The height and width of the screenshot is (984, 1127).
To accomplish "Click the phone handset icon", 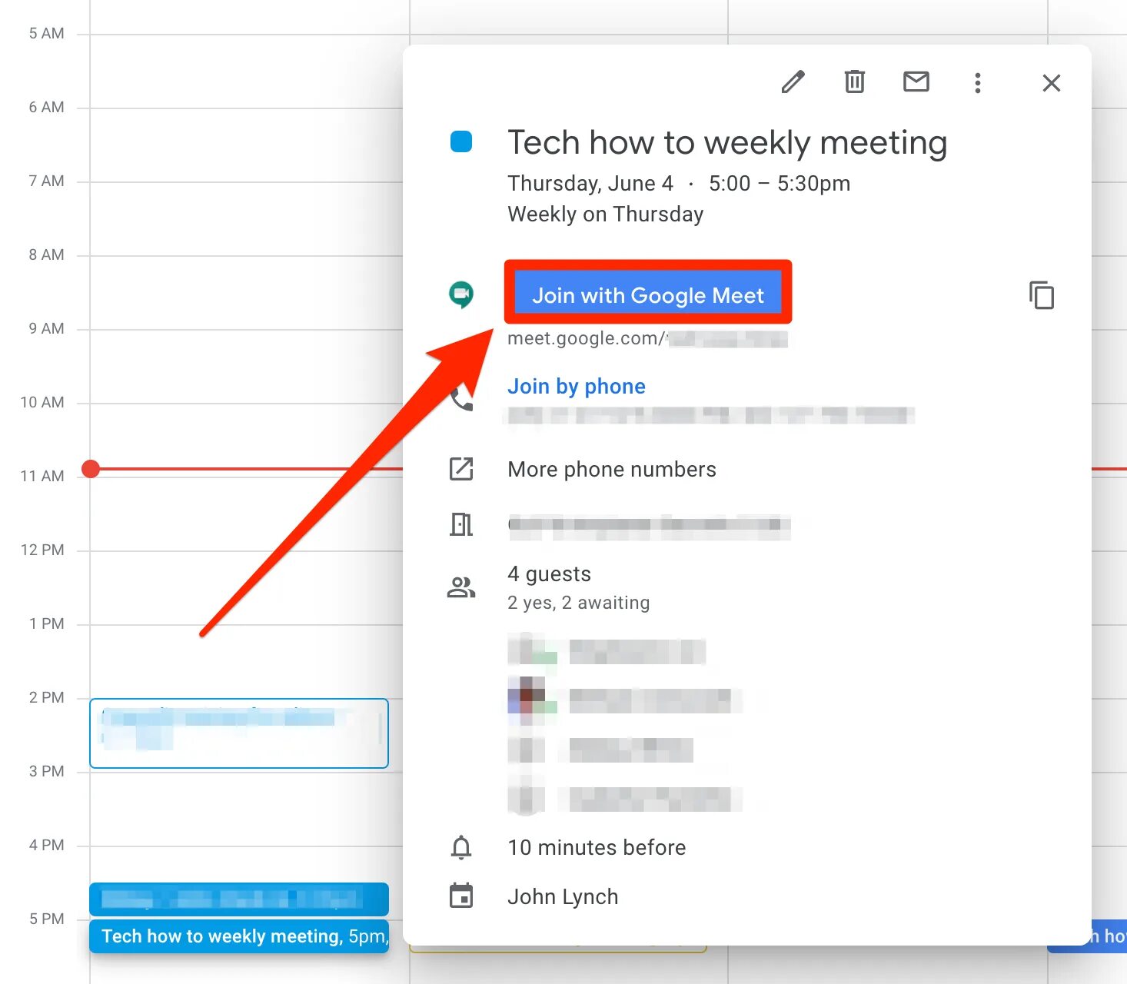I will pos(461,399).
